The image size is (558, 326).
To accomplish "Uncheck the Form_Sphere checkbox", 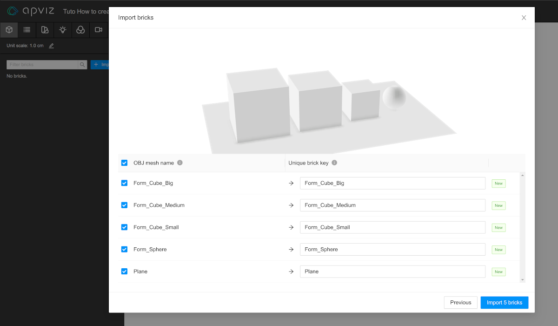I will click(124, 249).
